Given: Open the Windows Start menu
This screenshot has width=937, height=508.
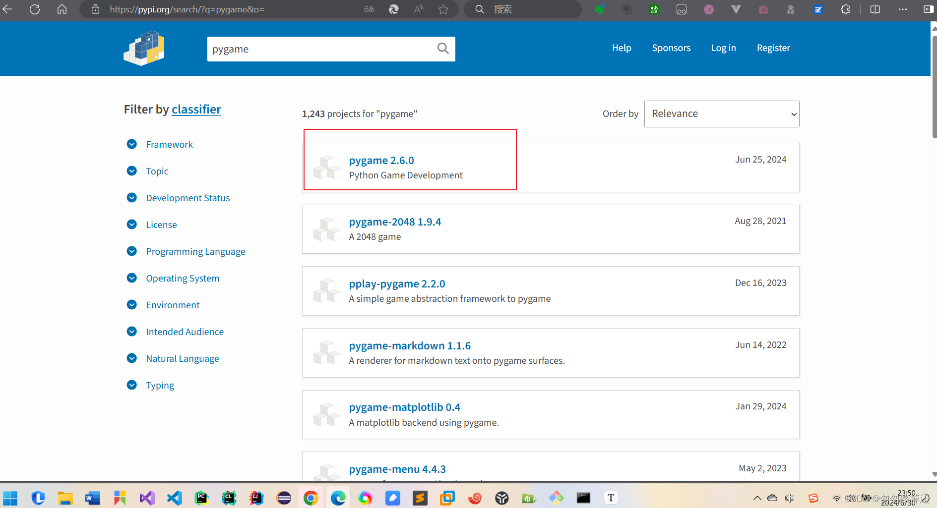Looking at the screenshot, I should click(10, 498).
